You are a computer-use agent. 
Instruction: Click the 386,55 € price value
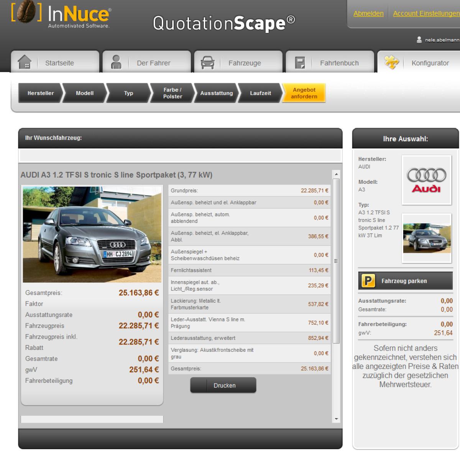pos(318,237)
